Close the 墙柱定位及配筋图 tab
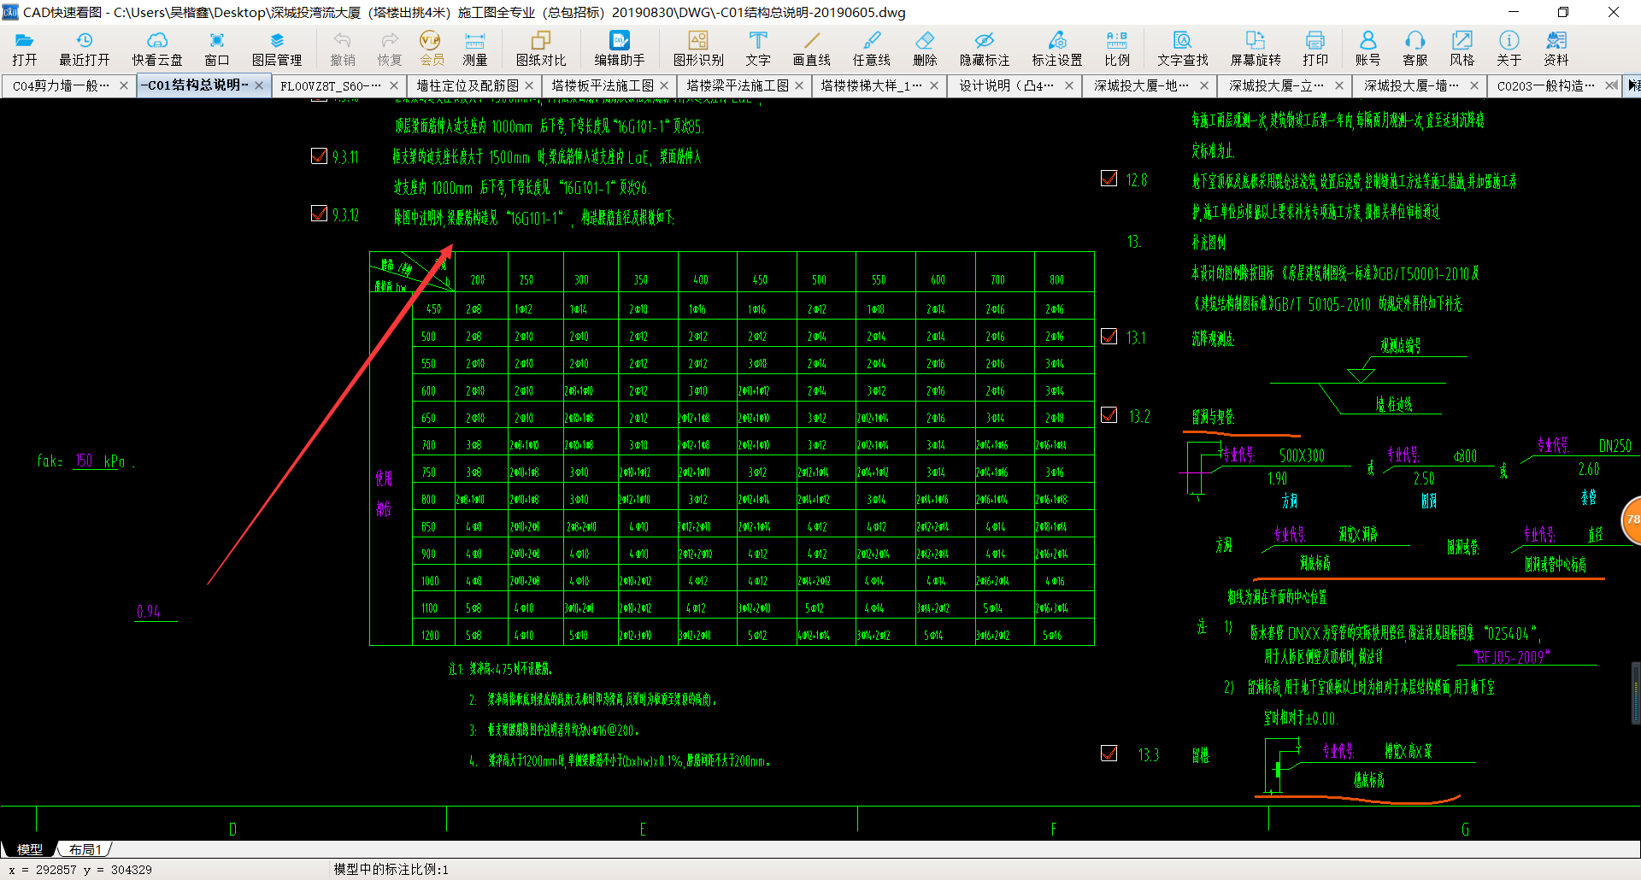Viewport: 1641px width, 880px height. point(529,85)
